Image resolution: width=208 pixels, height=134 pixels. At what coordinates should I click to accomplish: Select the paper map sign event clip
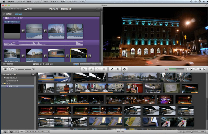(x=172, y=88)
